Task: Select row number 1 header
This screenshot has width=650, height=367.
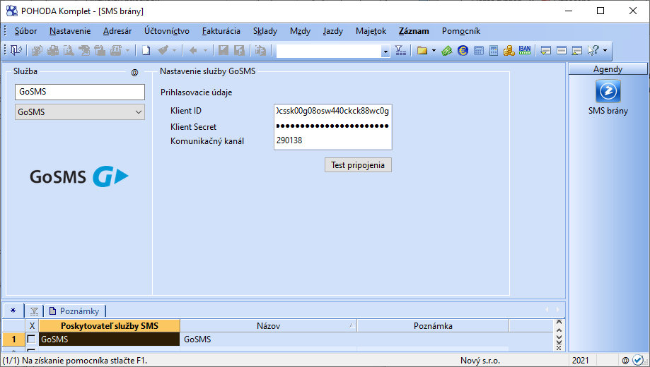Action: coord(13,339)
